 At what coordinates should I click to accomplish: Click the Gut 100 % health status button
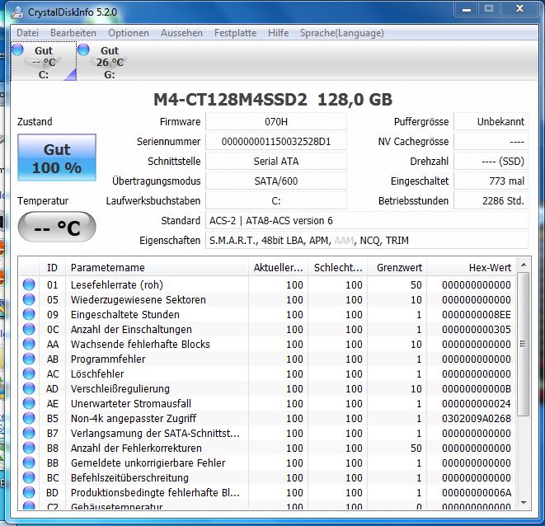tap(57, 157)
